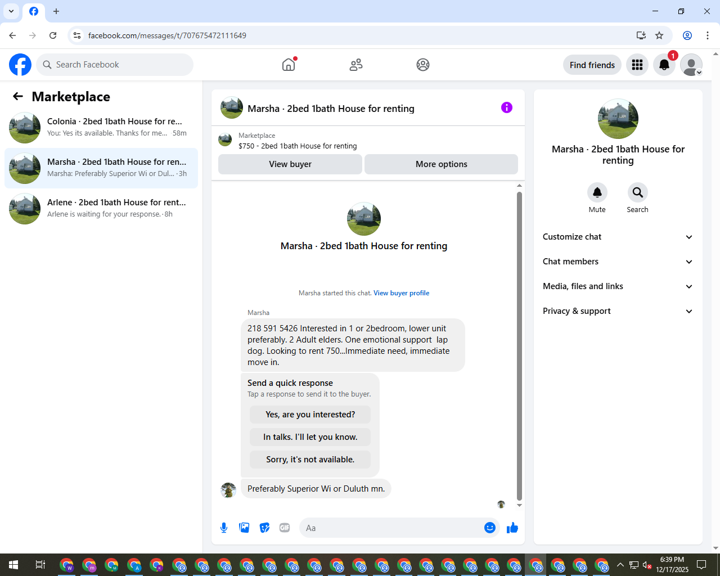View site information icon in address bar
Viewport: 720px width, 576px height.
[x=77, y=35]
